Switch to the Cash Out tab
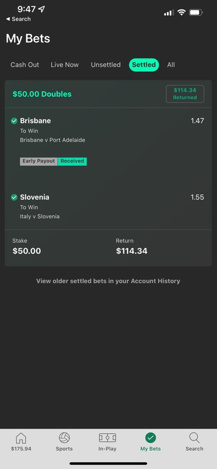The height and width of the screenshot is (469, 217). pos(25,65)
